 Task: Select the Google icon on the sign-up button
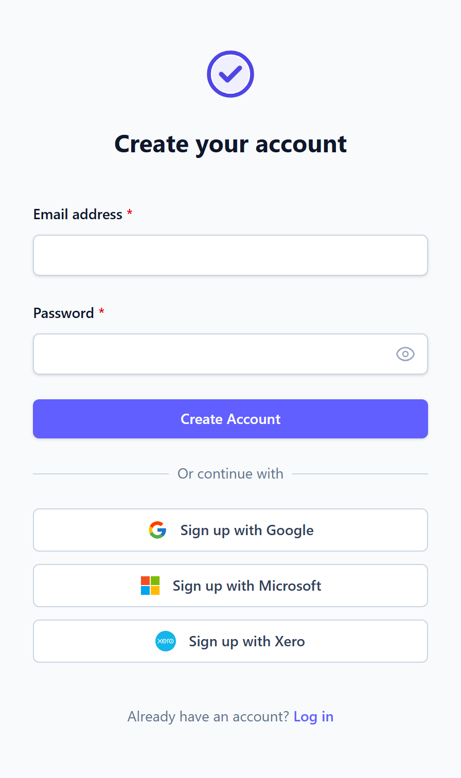158,530
